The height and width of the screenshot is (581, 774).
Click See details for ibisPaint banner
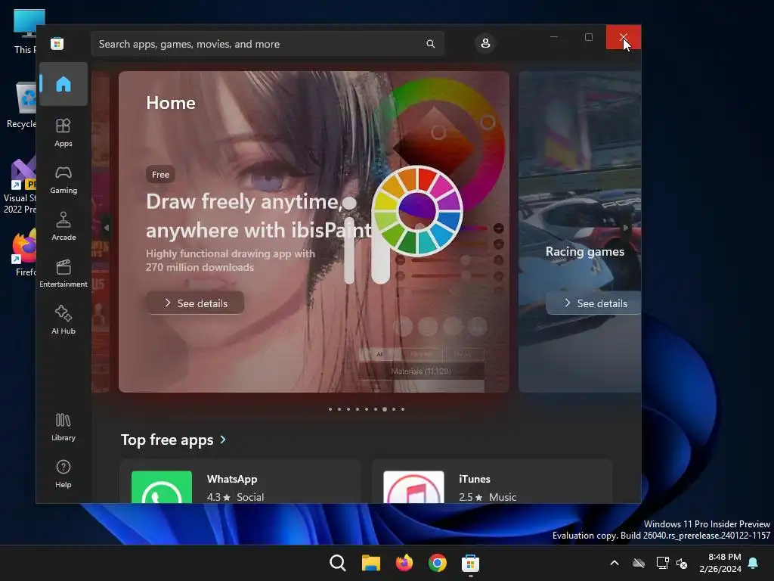pos(196,303)
